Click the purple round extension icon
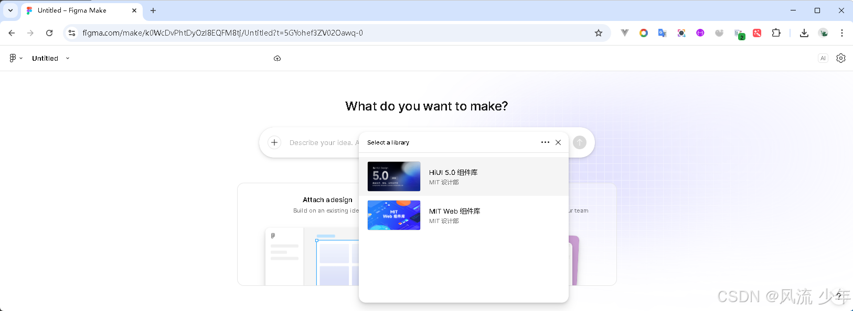Image resolution: width=853 pixels, height=311 pixels. point(700,33)
